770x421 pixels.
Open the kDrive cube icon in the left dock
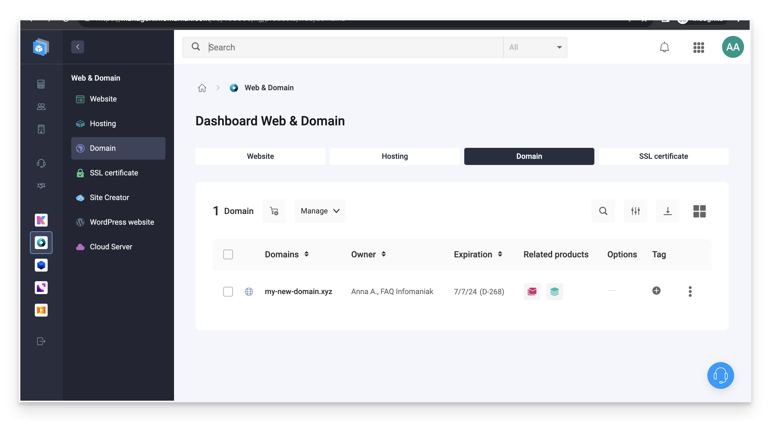click(41, 265)
